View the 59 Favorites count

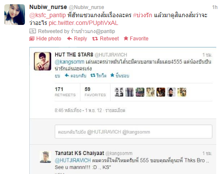pos(95,92)
